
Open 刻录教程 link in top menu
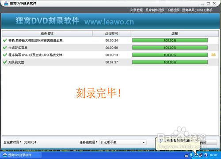click(137, 10)
